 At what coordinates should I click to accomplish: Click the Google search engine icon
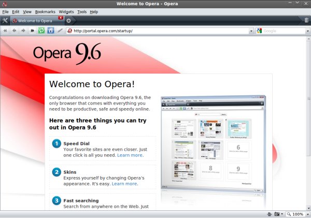259,31
